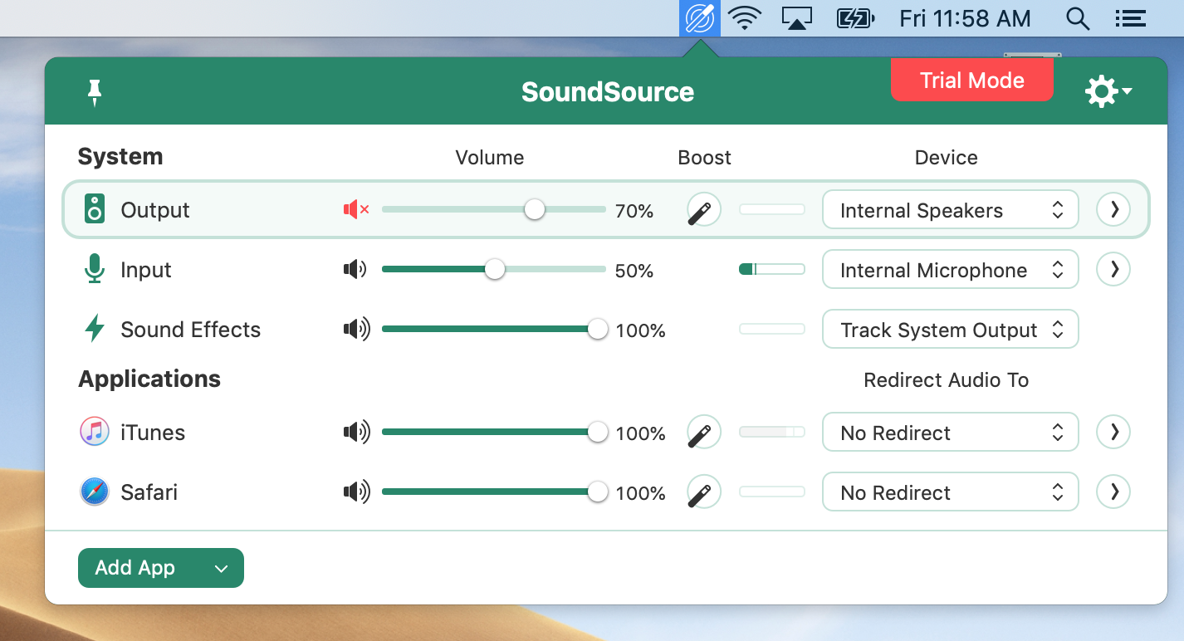1184x641 pixels.
Task: Pin the SoundSource window open
Action: 95,92
